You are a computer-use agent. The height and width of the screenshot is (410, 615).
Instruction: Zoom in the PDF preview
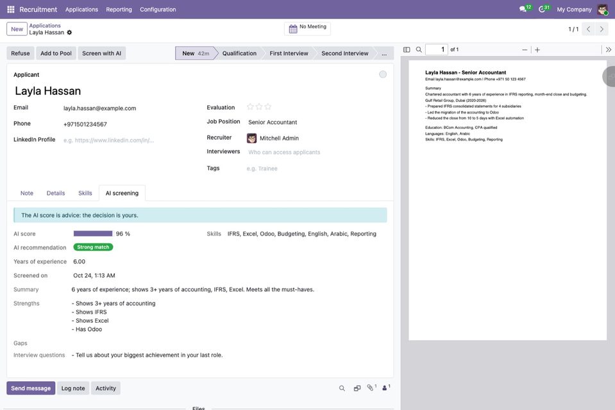pyautogui.click(x=537, y=50)
